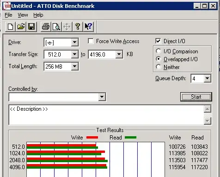Image resolution: width=220 pixels, height=177 pixels.
Task: Save results using the floppy disk icon
Action: point(31,27)
